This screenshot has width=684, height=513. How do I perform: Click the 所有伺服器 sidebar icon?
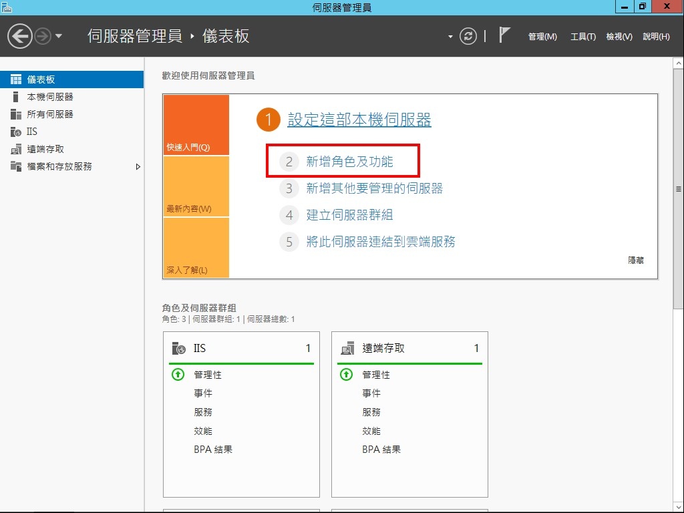tap(16, 114)
